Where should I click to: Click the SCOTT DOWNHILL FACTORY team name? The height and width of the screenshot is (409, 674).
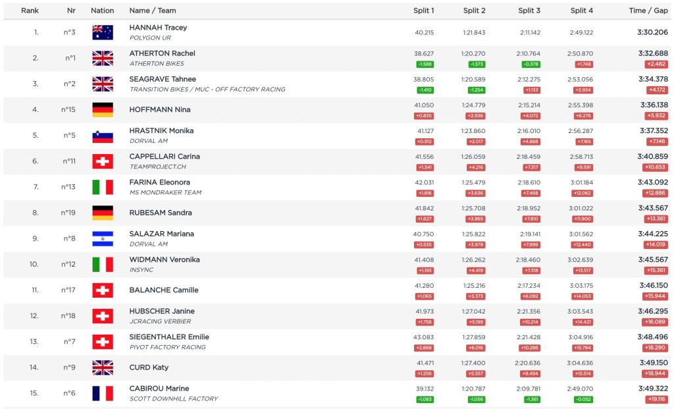click(173, 398)
